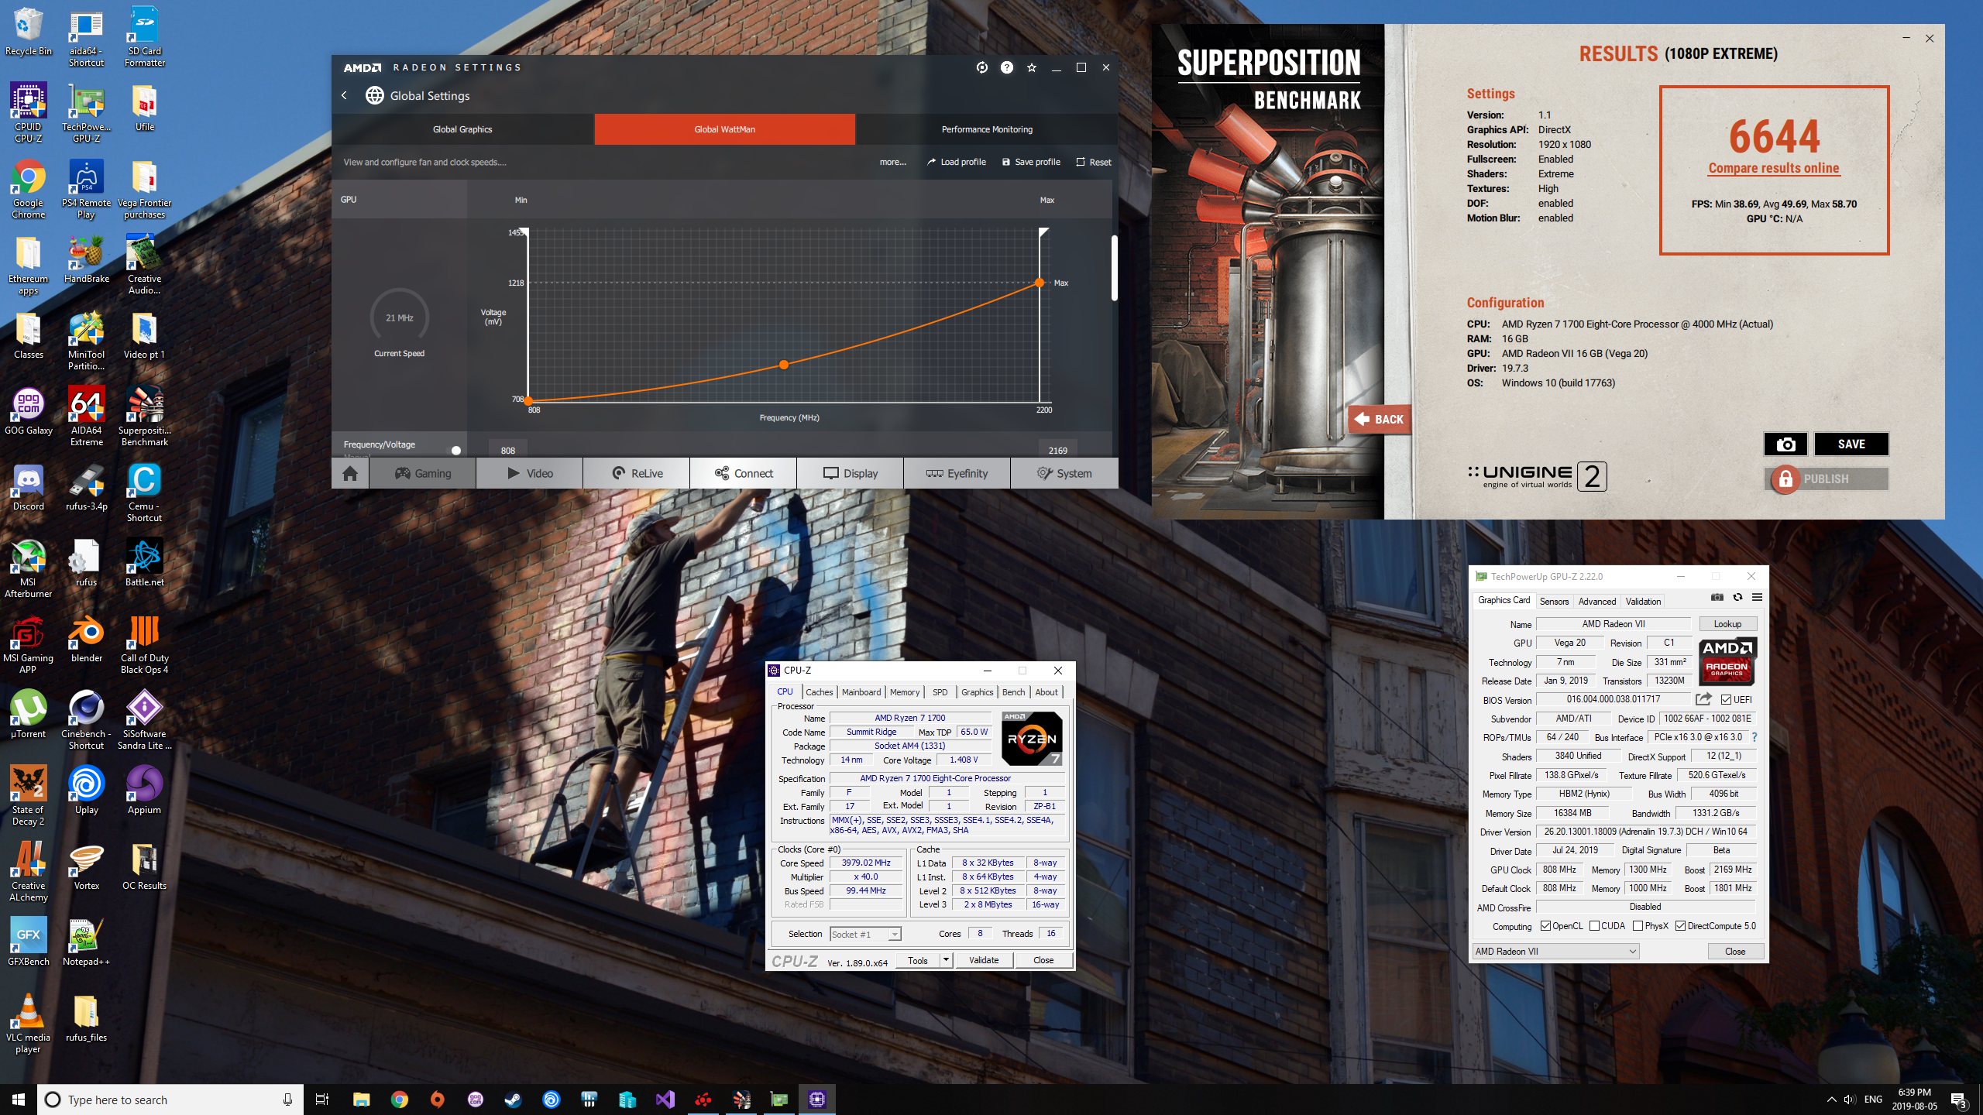Click the Radeon Settings update notifications icon
Screen dimensions: 1983x1115
pos(981,67)
